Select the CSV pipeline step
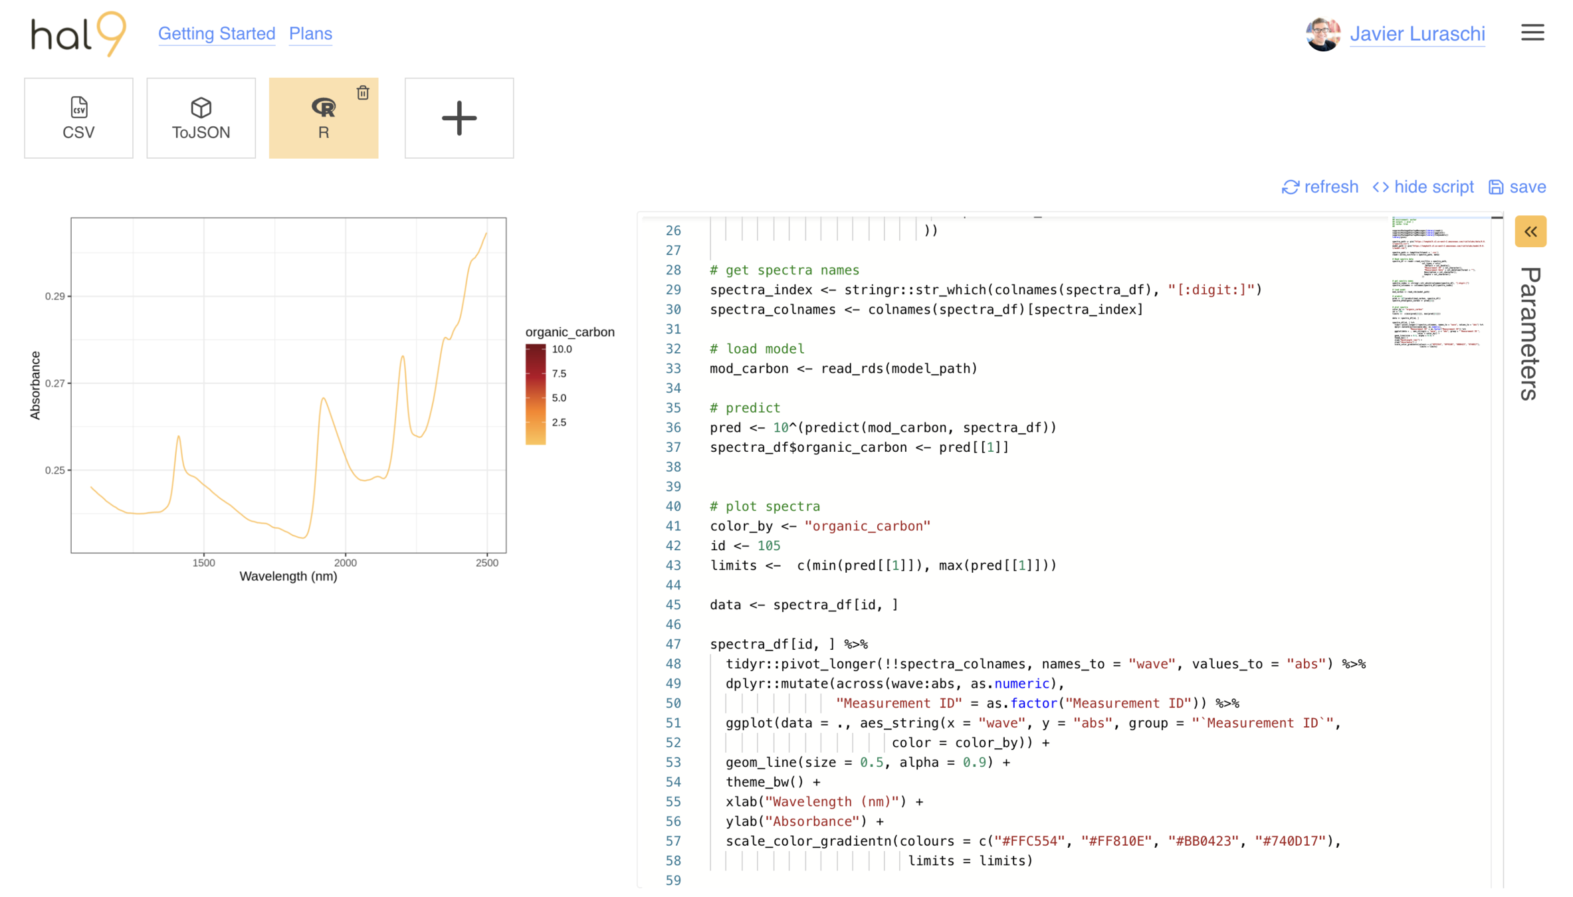The width and height of the screenshot is (1573, 897). (78, 118)
